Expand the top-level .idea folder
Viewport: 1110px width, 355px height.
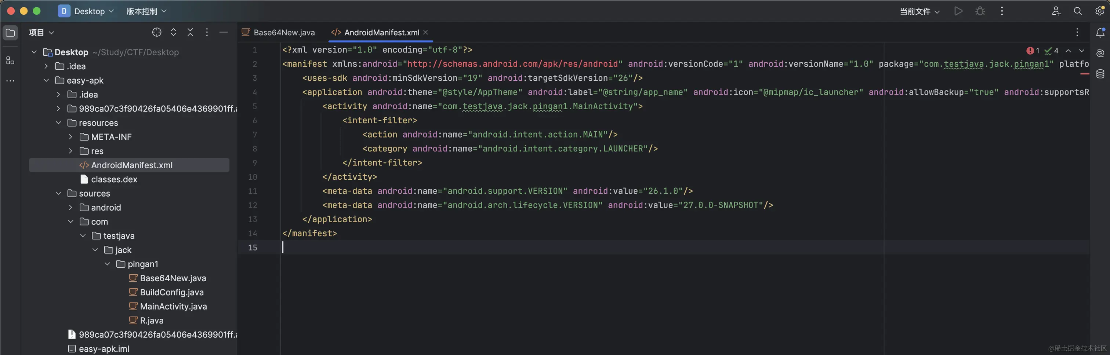(x=46, y=66)
